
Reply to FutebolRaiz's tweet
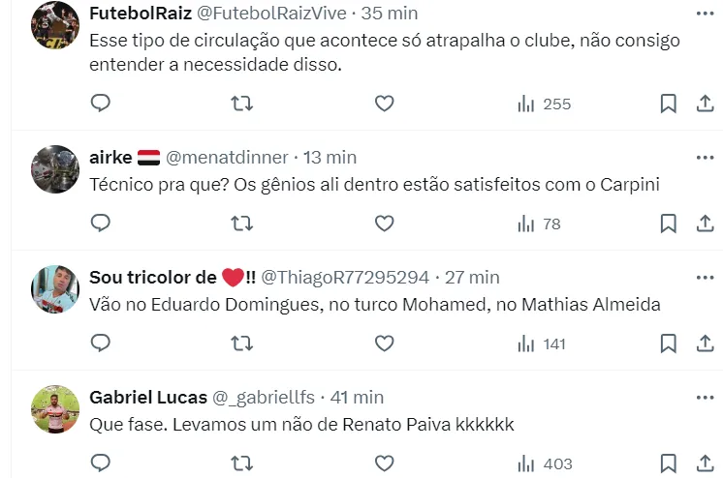[x=101, y=104]
